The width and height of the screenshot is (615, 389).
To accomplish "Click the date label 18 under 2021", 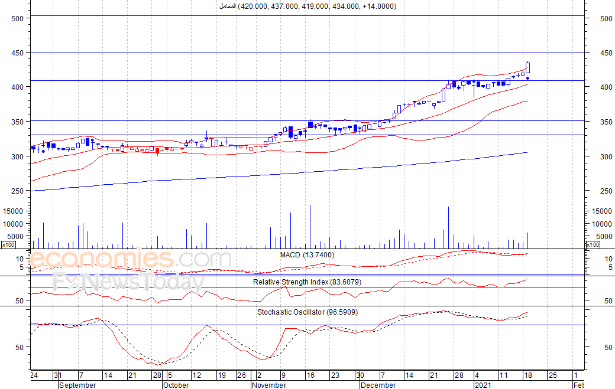I will tap(528, 375).
